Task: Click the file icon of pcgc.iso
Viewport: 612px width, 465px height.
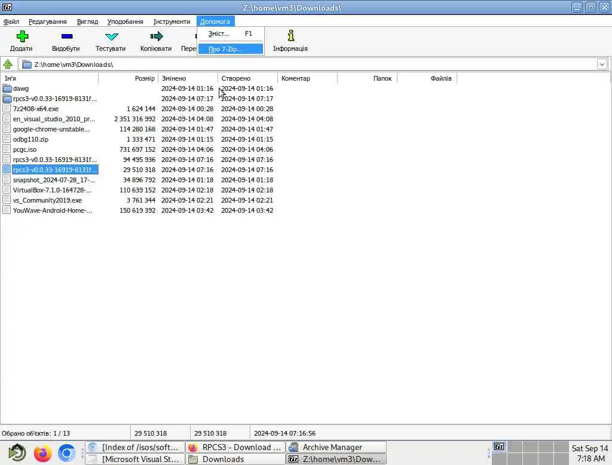Action: pos(7,149)
